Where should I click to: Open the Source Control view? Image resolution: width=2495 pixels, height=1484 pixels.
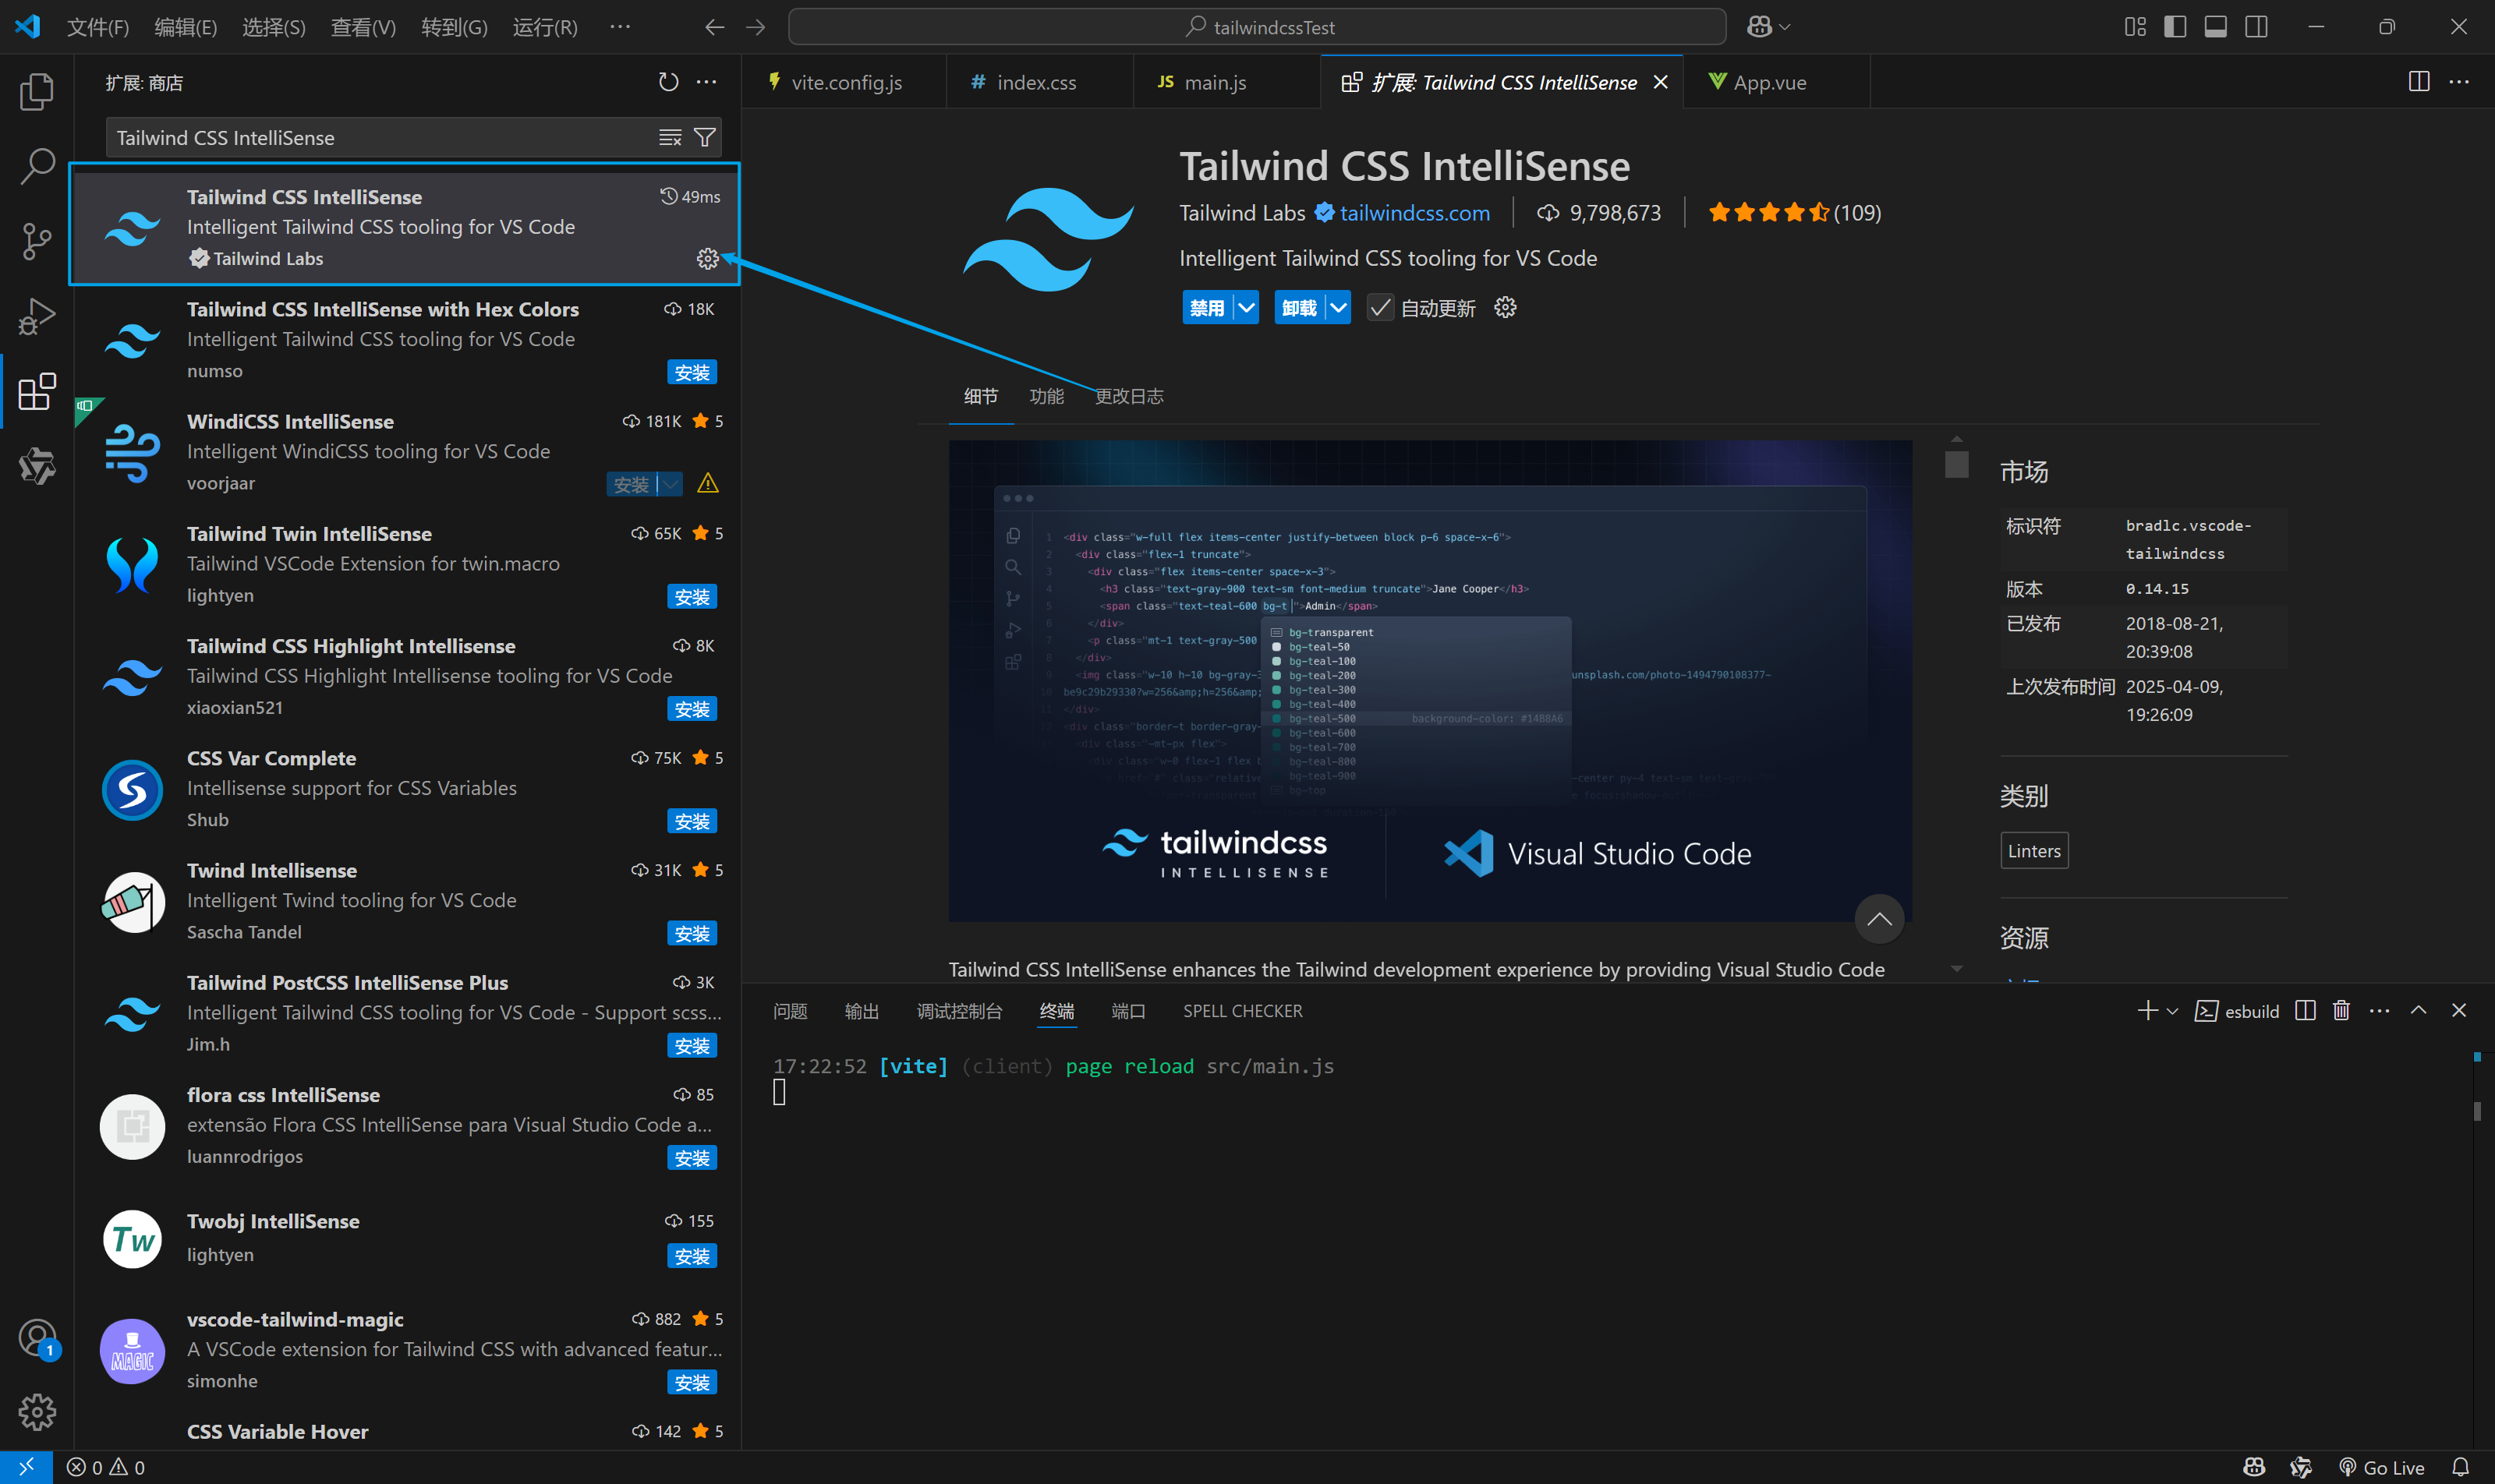37,241
